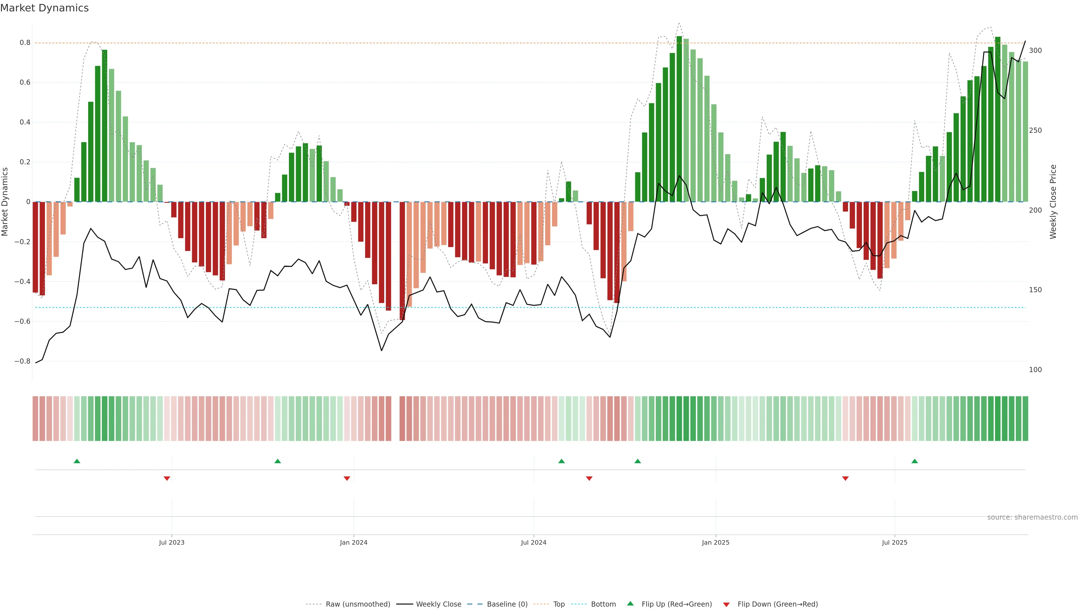Screen dimensions: 1092x614
Task: Click the rightmost dark green heatmap strip cell
Action: [x=1025, y=418]
